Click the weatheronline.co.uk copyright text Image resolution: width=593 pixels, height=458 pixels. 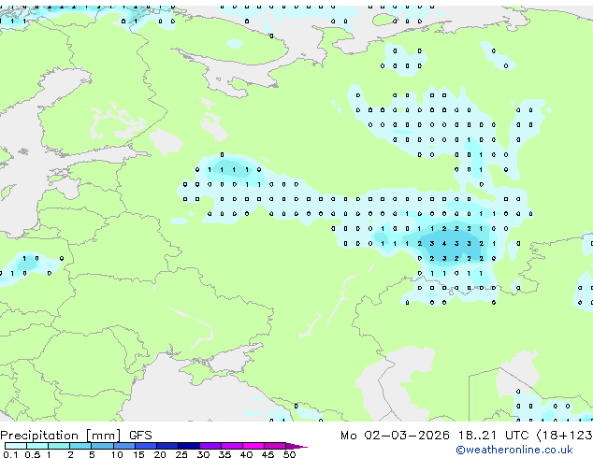click(514, 450)
